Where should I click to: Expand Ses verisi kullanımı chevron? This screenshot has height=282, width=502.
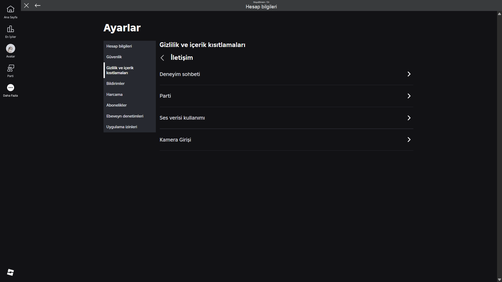409,118
